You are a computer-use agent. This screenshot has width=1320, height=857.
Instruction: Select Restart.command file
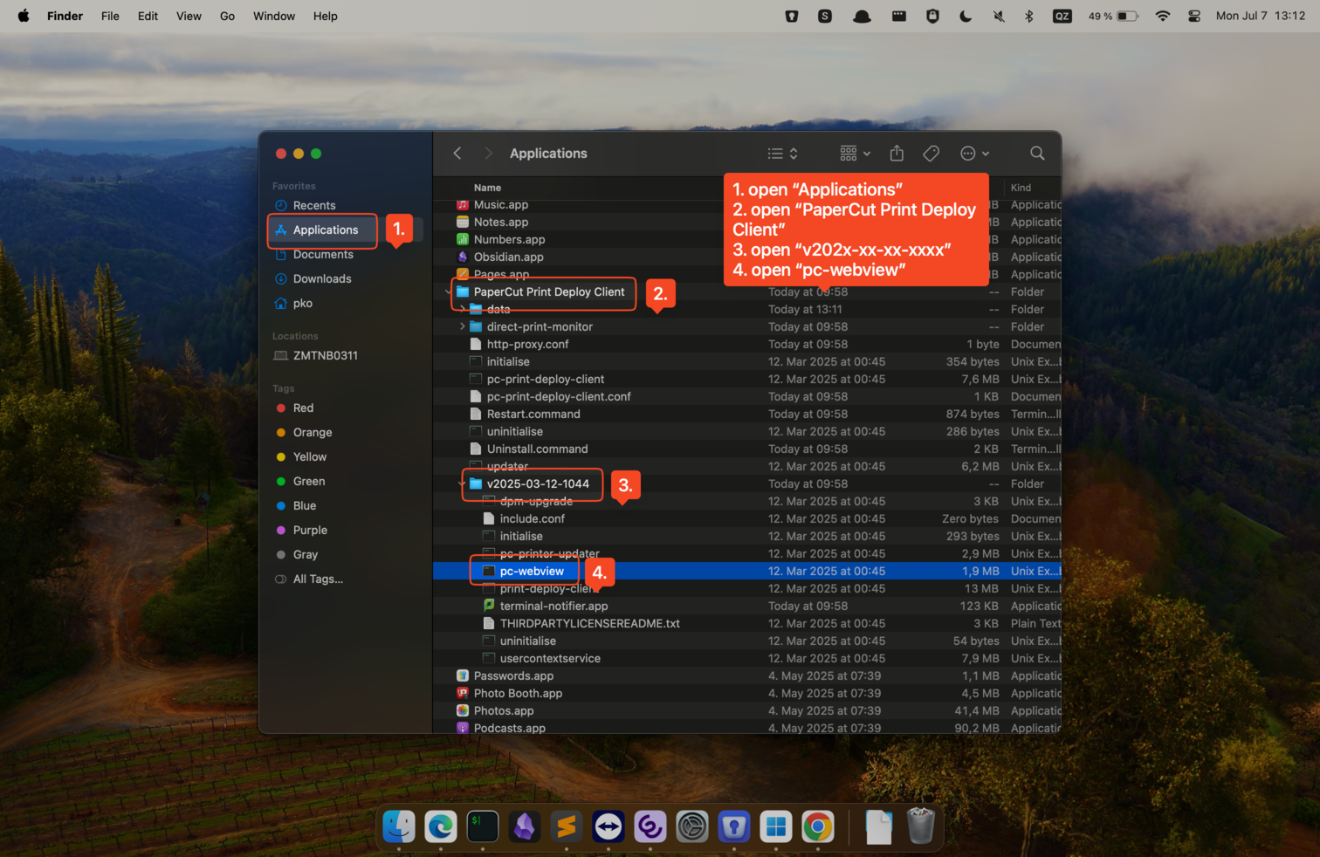(x=747, y=414)
